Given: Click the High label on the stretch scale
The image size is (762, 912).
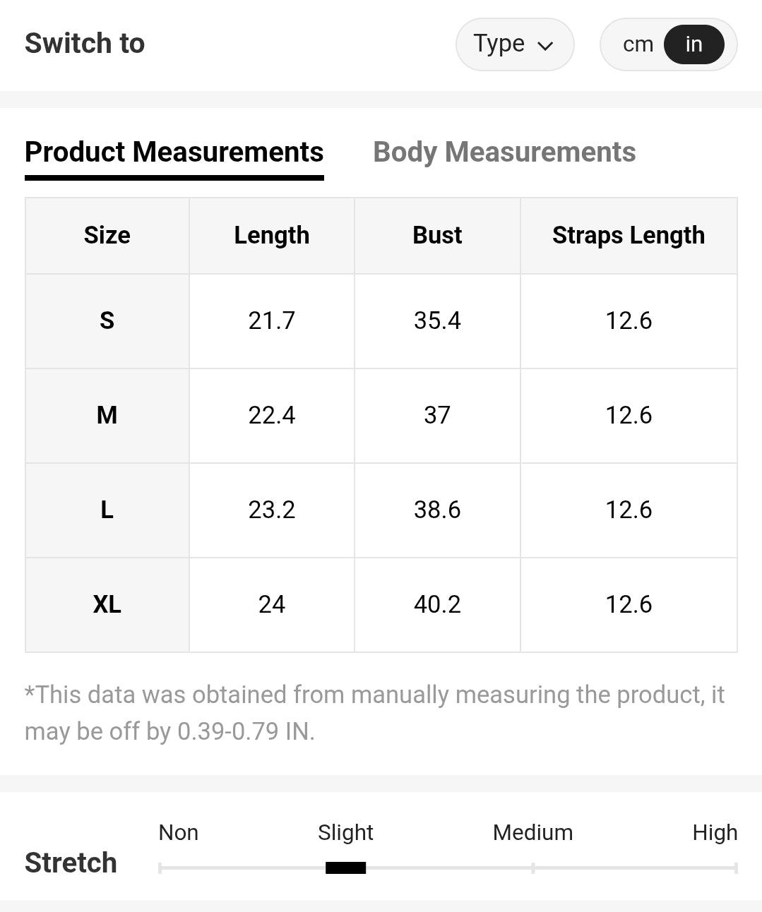Looking at the screenshot, I should [715, 833].
